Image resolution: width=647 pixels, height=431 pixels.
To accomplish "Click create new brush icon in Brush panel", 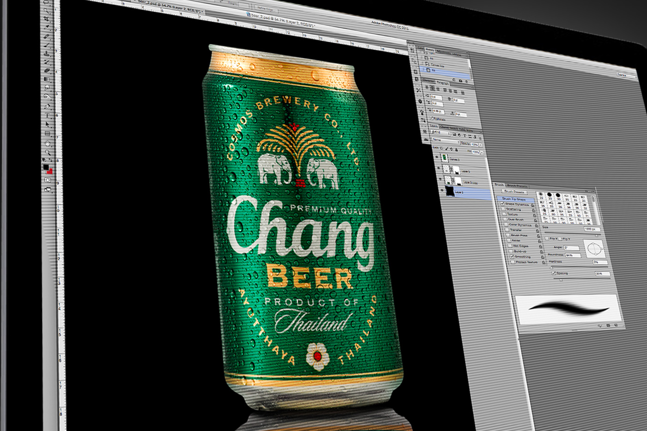I will pos(616,325).
